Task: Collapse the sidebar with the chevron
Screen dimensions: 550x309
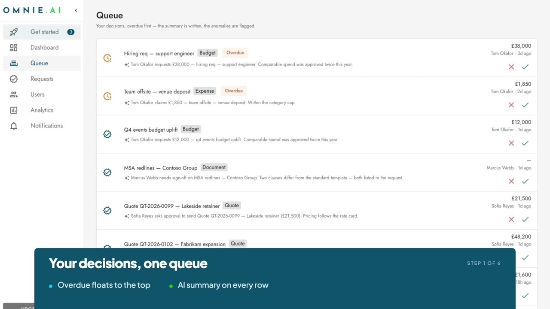Action: pos(76,10)
